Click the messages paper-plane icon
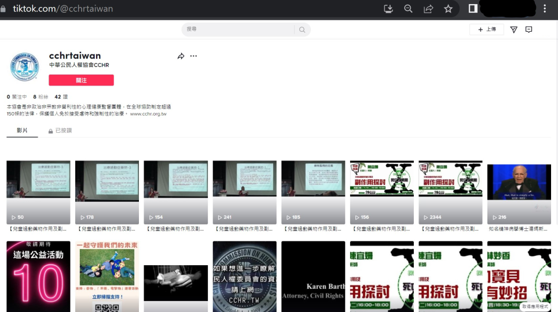The width and height of the screenshot is (558, 312). coord(513,29)
